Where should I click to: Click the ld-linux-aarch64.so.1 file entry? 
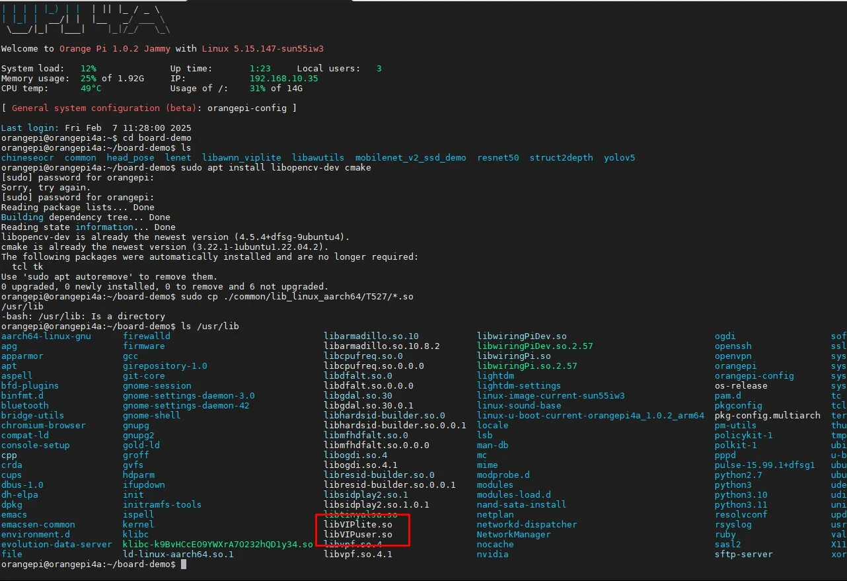(x=178, y=554)
